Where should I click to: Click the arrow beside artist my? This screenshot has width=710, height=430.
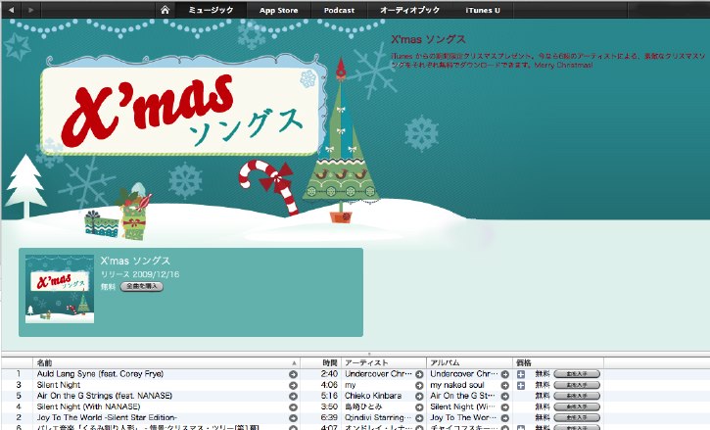click(419, 385)
